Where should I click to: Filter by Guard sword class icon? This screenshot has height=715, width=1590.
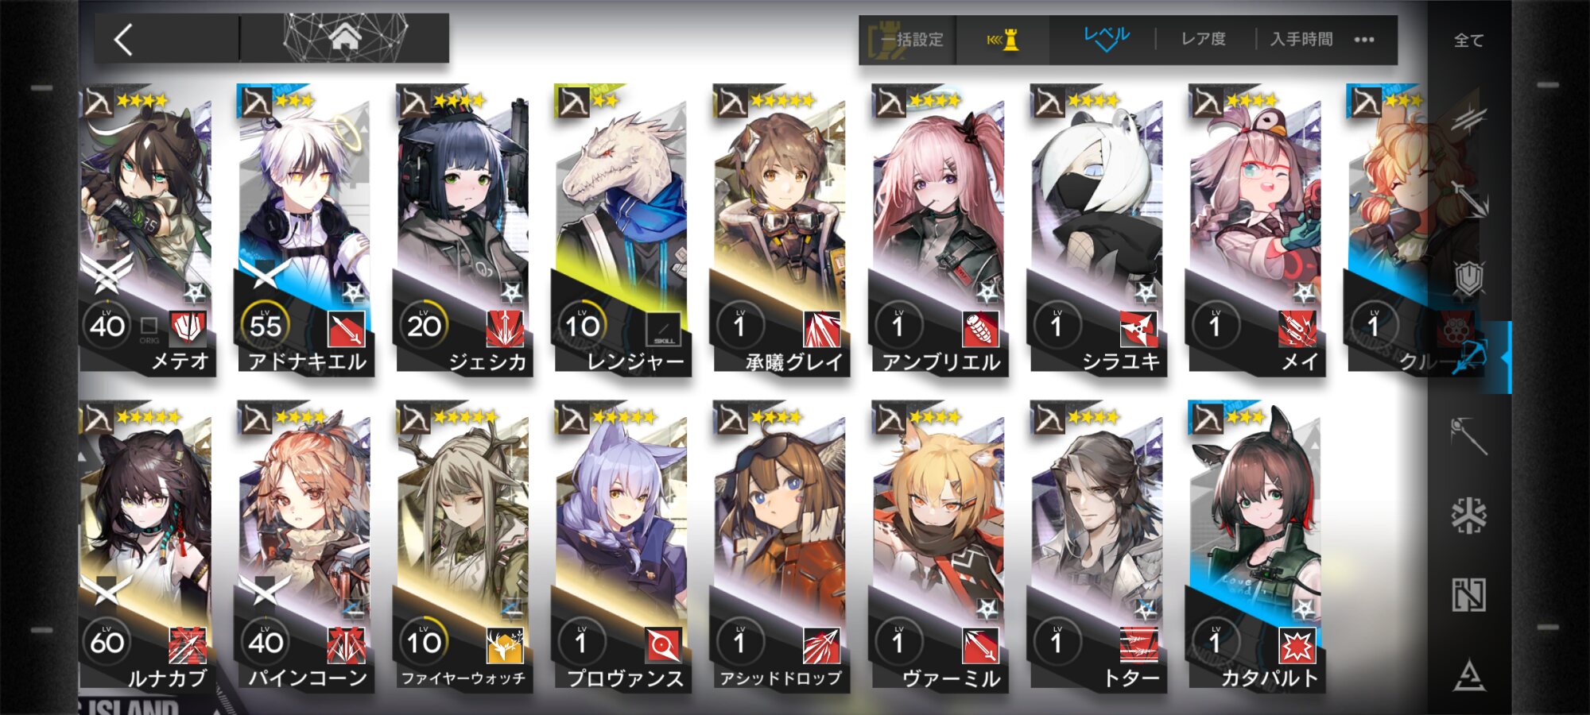click(1468, 198)
